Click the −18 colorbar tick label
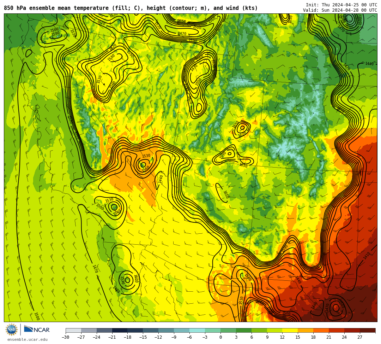 (x=128, y=337)
